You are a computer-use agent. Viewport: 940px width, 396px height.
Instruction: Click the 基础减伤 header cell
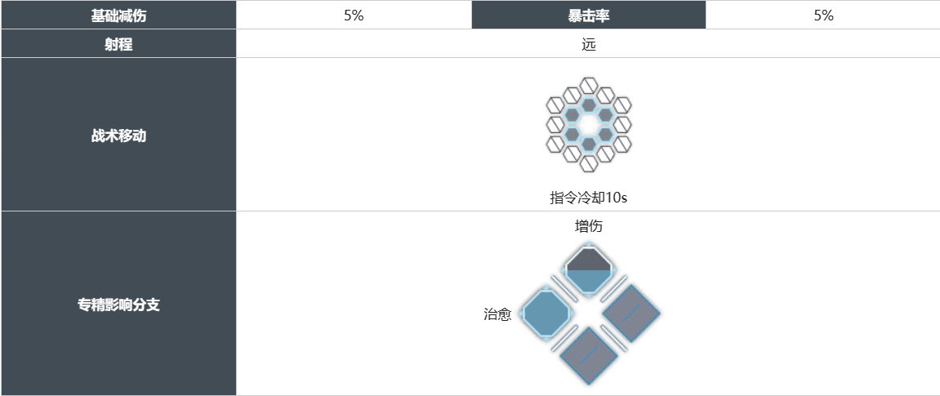[x=118, y=15]
